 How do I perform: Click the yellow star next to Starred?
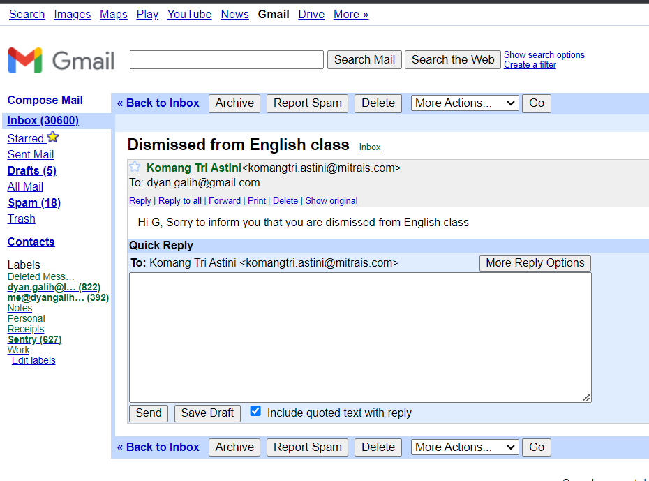point(53,137)
